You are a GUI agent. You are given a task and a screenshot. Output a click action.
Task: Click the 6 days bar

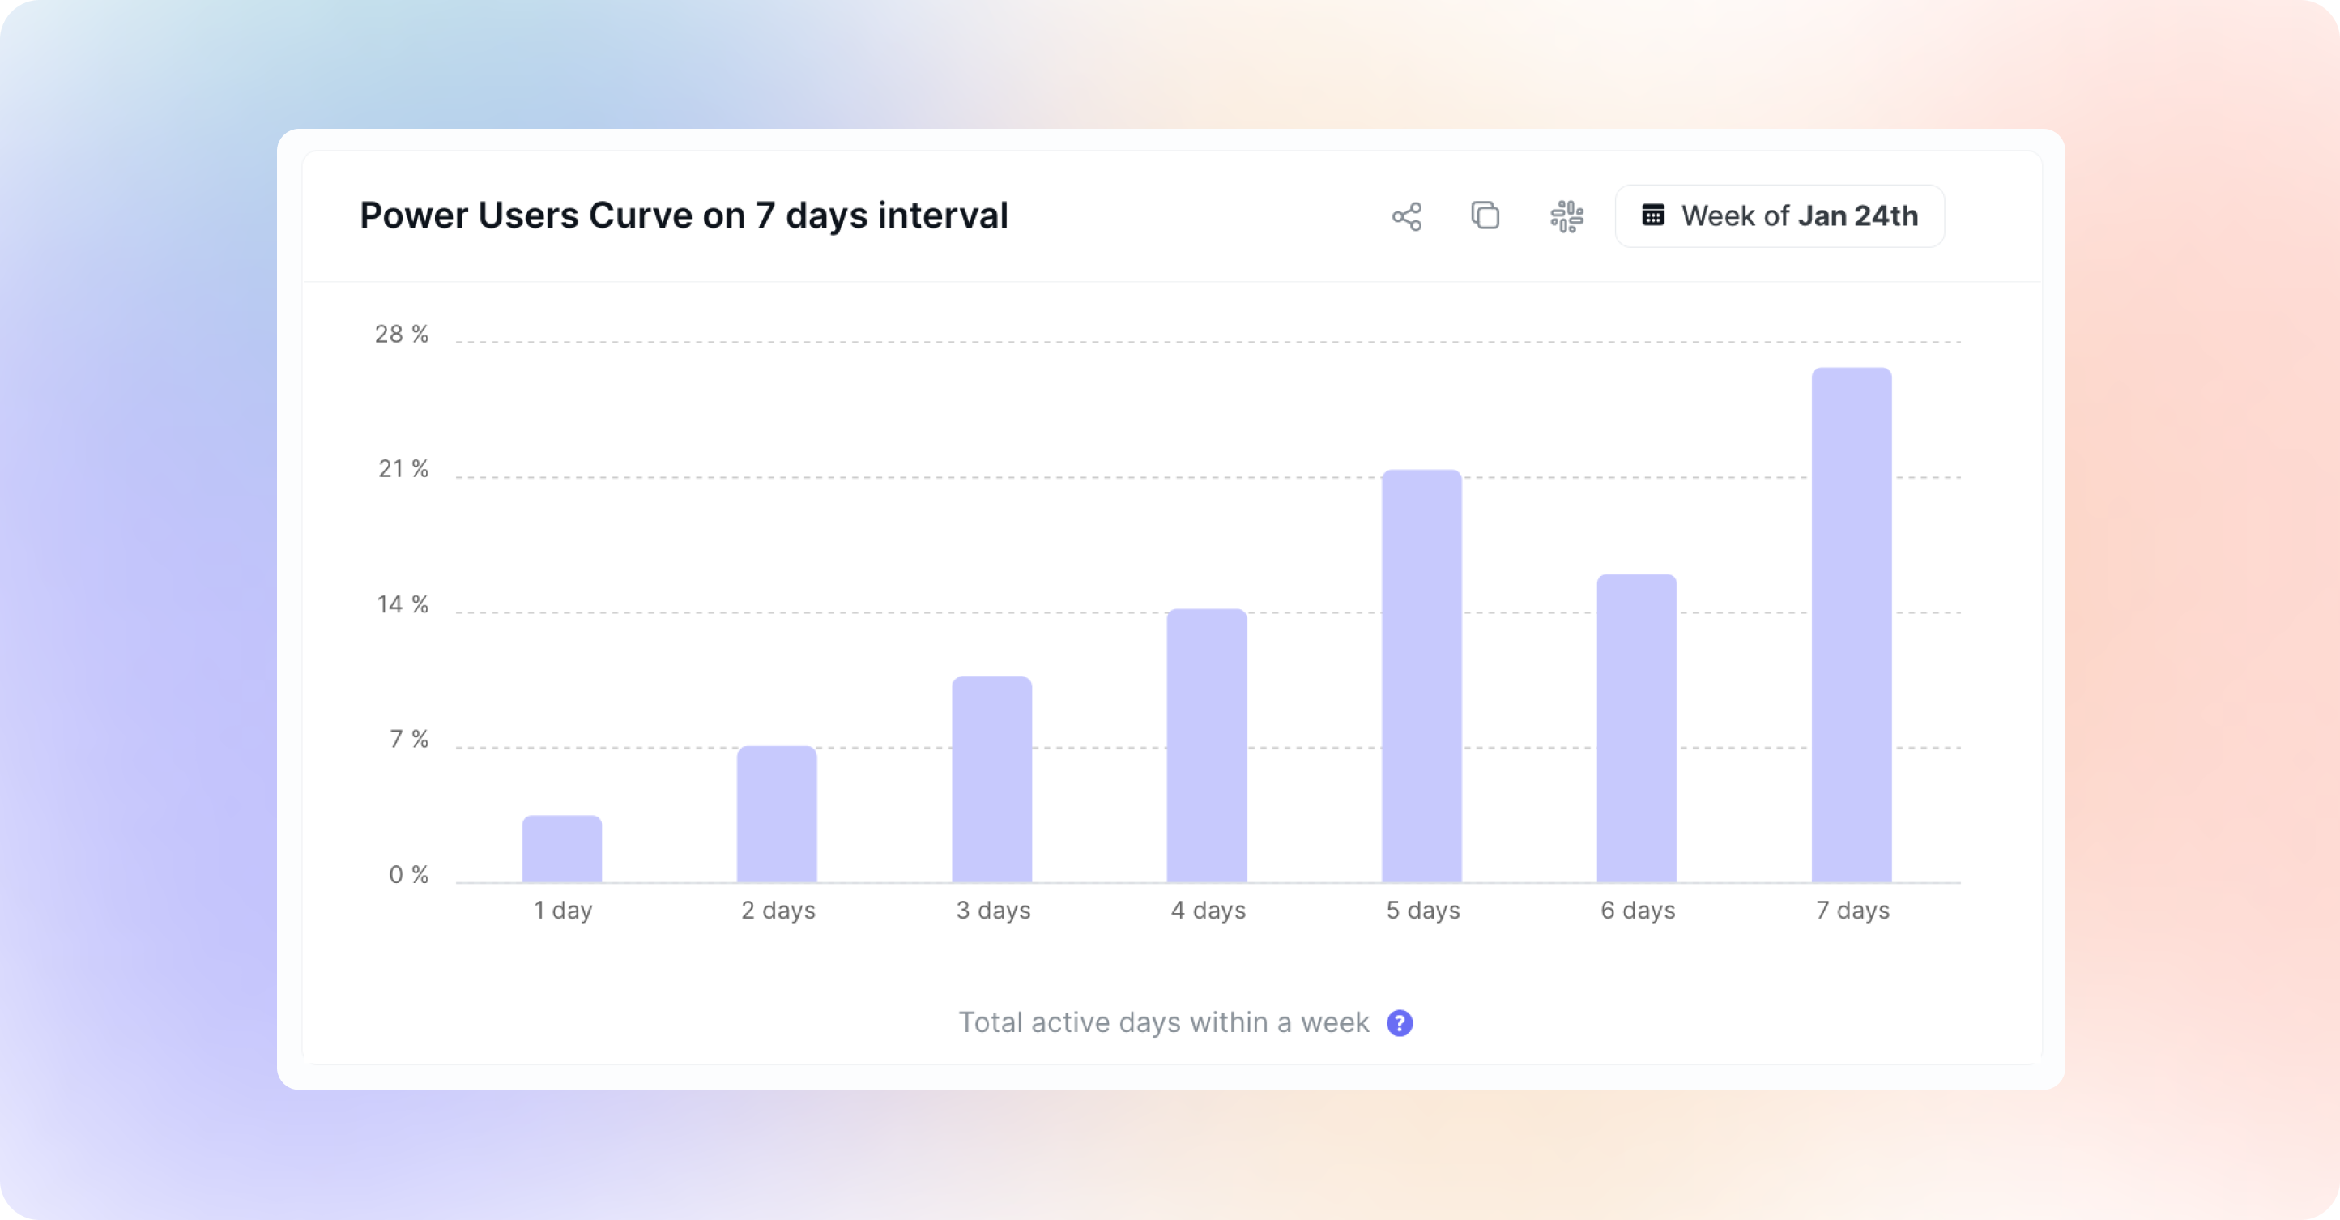(1636, 728)
